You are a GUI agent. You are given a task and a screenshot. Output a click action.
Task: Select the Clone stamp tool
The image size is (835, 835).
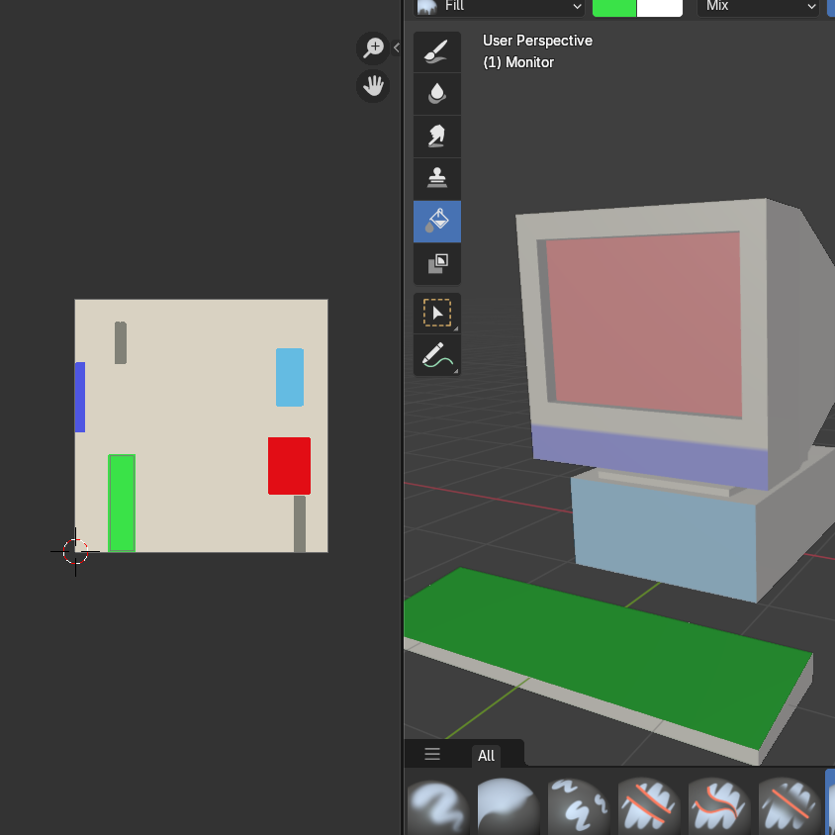click(436, 179)
